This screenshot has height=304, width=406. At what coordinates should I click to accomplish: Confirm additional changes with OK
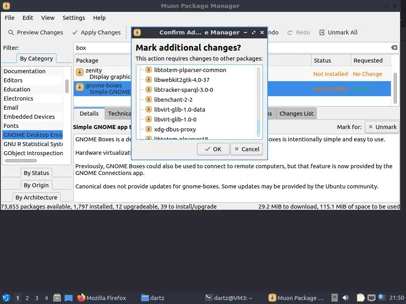[213, 149]
